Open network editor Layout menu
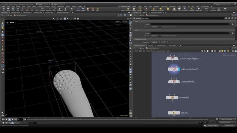Screen dimensions: 237x133 158,51
